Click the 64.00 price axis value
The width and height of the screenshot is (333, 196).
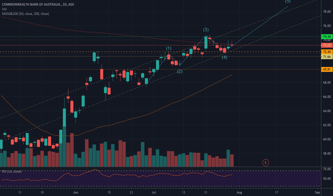(327, 111)
